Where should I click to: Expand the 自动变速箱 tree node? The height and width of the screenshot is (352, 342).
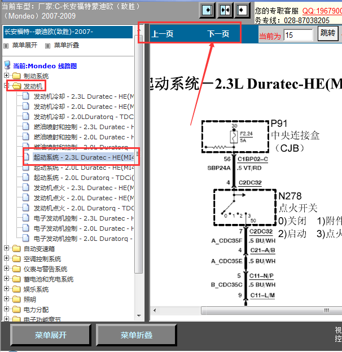coord(7,248)
